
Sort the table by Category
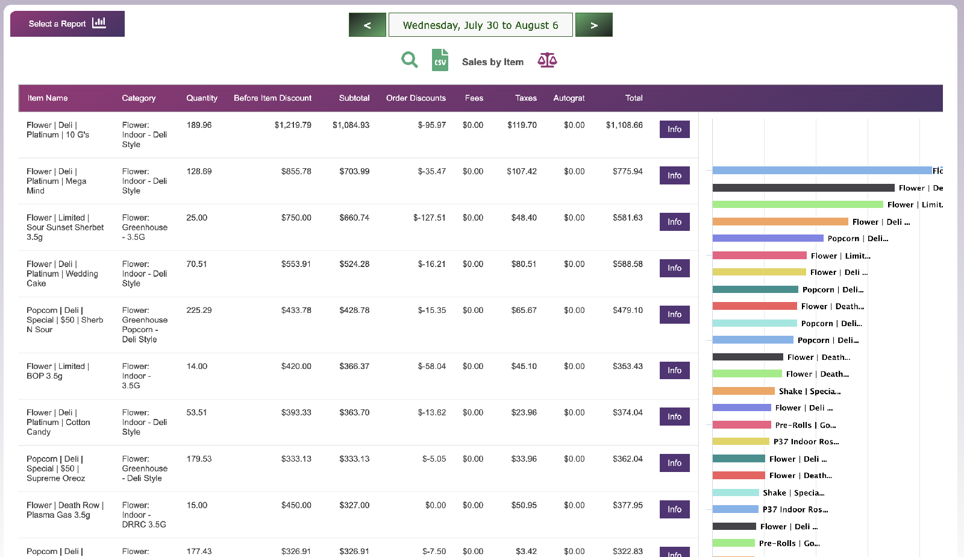point(139,98)
